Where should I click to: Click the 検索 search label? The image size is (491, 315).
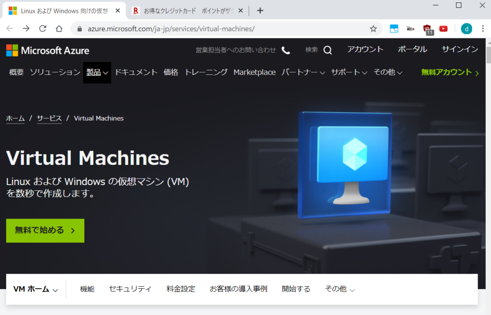pos(311,50)
